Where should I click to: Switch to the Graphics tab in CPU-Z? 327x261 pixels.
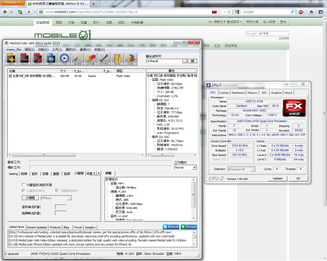(x=276, y=93)
